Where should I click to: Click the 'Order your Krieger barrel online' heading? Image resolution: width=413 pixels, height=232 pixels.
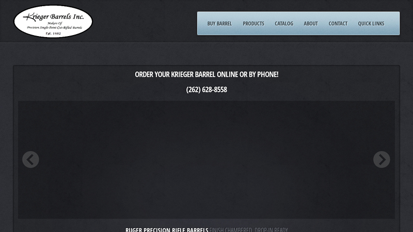pos(206,74)
